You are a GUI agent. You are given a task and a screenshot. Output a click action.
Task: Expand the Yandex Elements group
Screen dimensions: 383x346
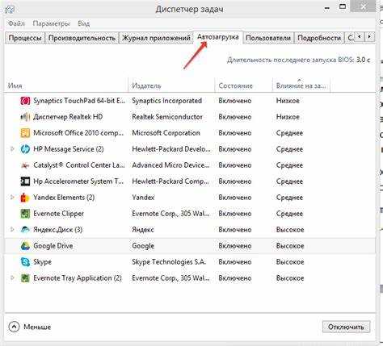coord(12,198)
